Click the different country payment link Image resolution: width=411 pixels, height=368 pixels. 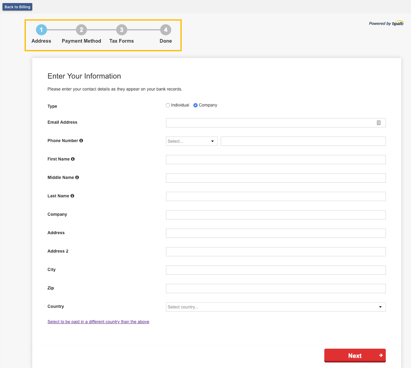coord(98,322)
